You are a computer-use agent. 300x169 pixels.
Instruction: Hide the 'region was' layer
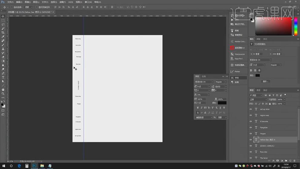tap(251, 115)
